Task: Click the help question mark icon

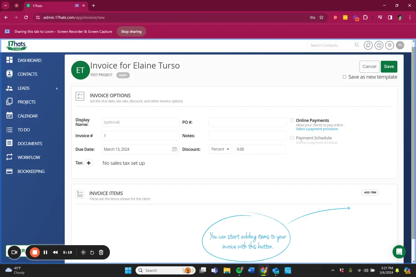Action: coord(379,45)
